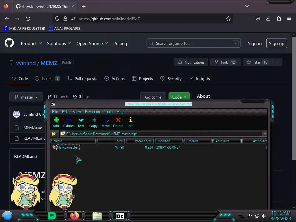Click the Copy icon in 7-Zip toolbar
The width and height of the screenshot is (296, 222).
tap(93, 123)
